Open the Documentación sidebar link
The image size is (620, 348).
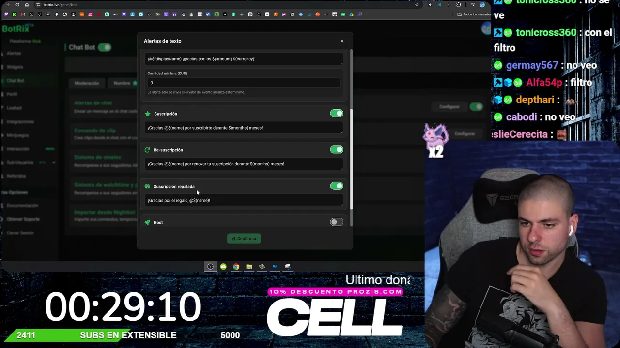tap(22, 206)
